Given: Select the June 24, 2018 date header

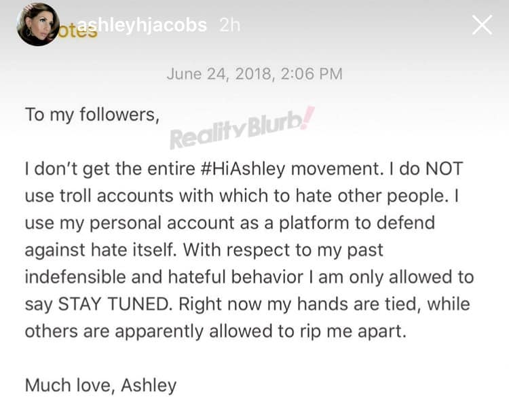Looking at the screenshot, I should (254, 74).
